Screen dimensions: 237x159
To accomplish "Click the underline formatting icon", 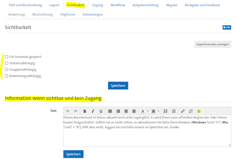I will tap(101, 111).
